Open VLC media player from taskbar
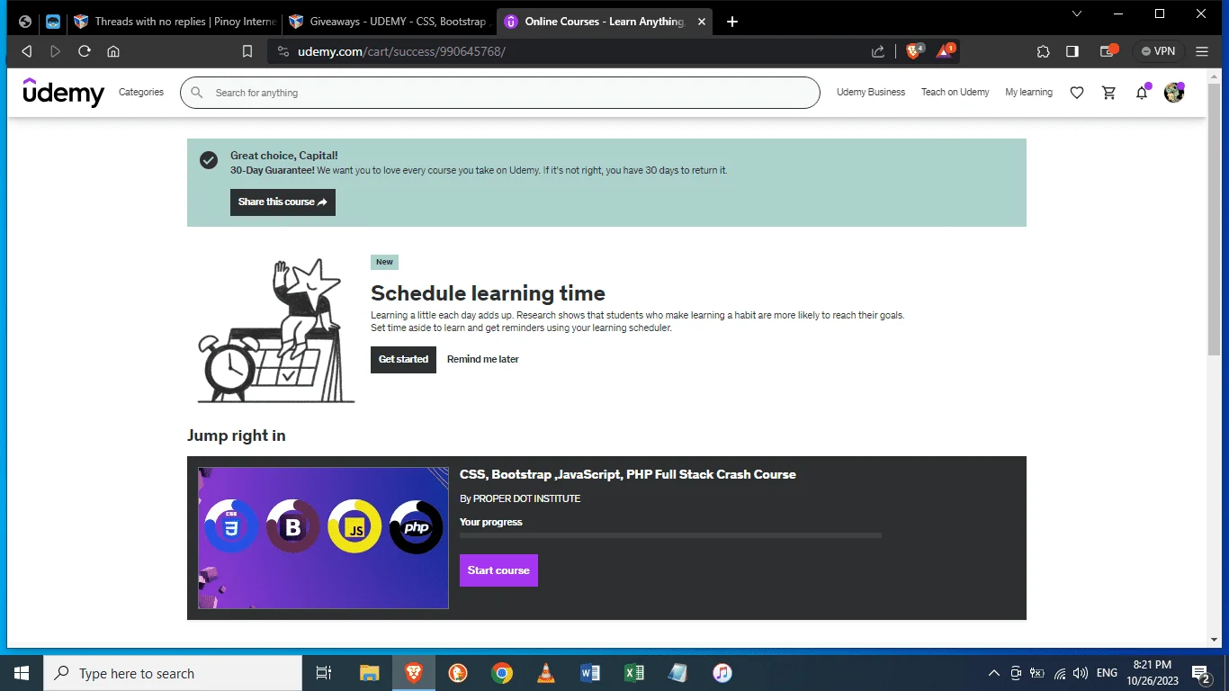The width and height of the screenshot is (1229, 691). coord(545,673)
